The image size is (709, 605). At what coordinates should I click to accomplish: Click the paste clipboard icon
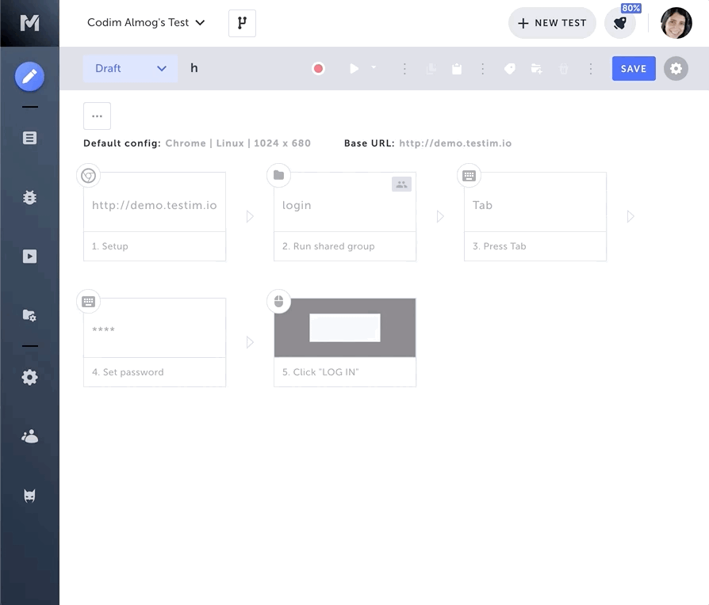pos(457,69)
